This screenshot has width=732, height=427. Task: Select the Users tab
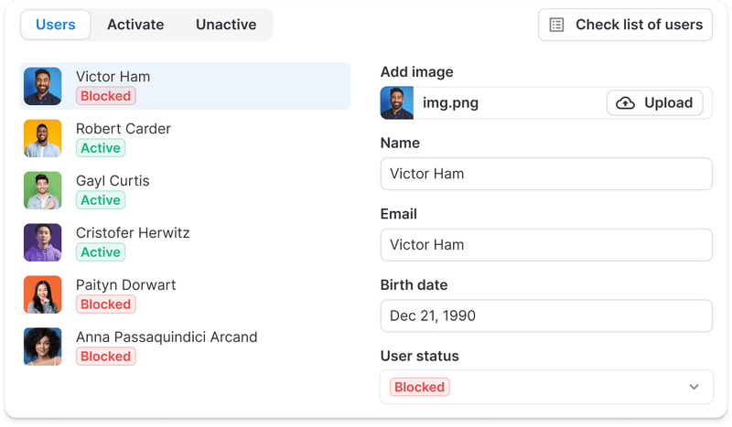tap(56, 25)
